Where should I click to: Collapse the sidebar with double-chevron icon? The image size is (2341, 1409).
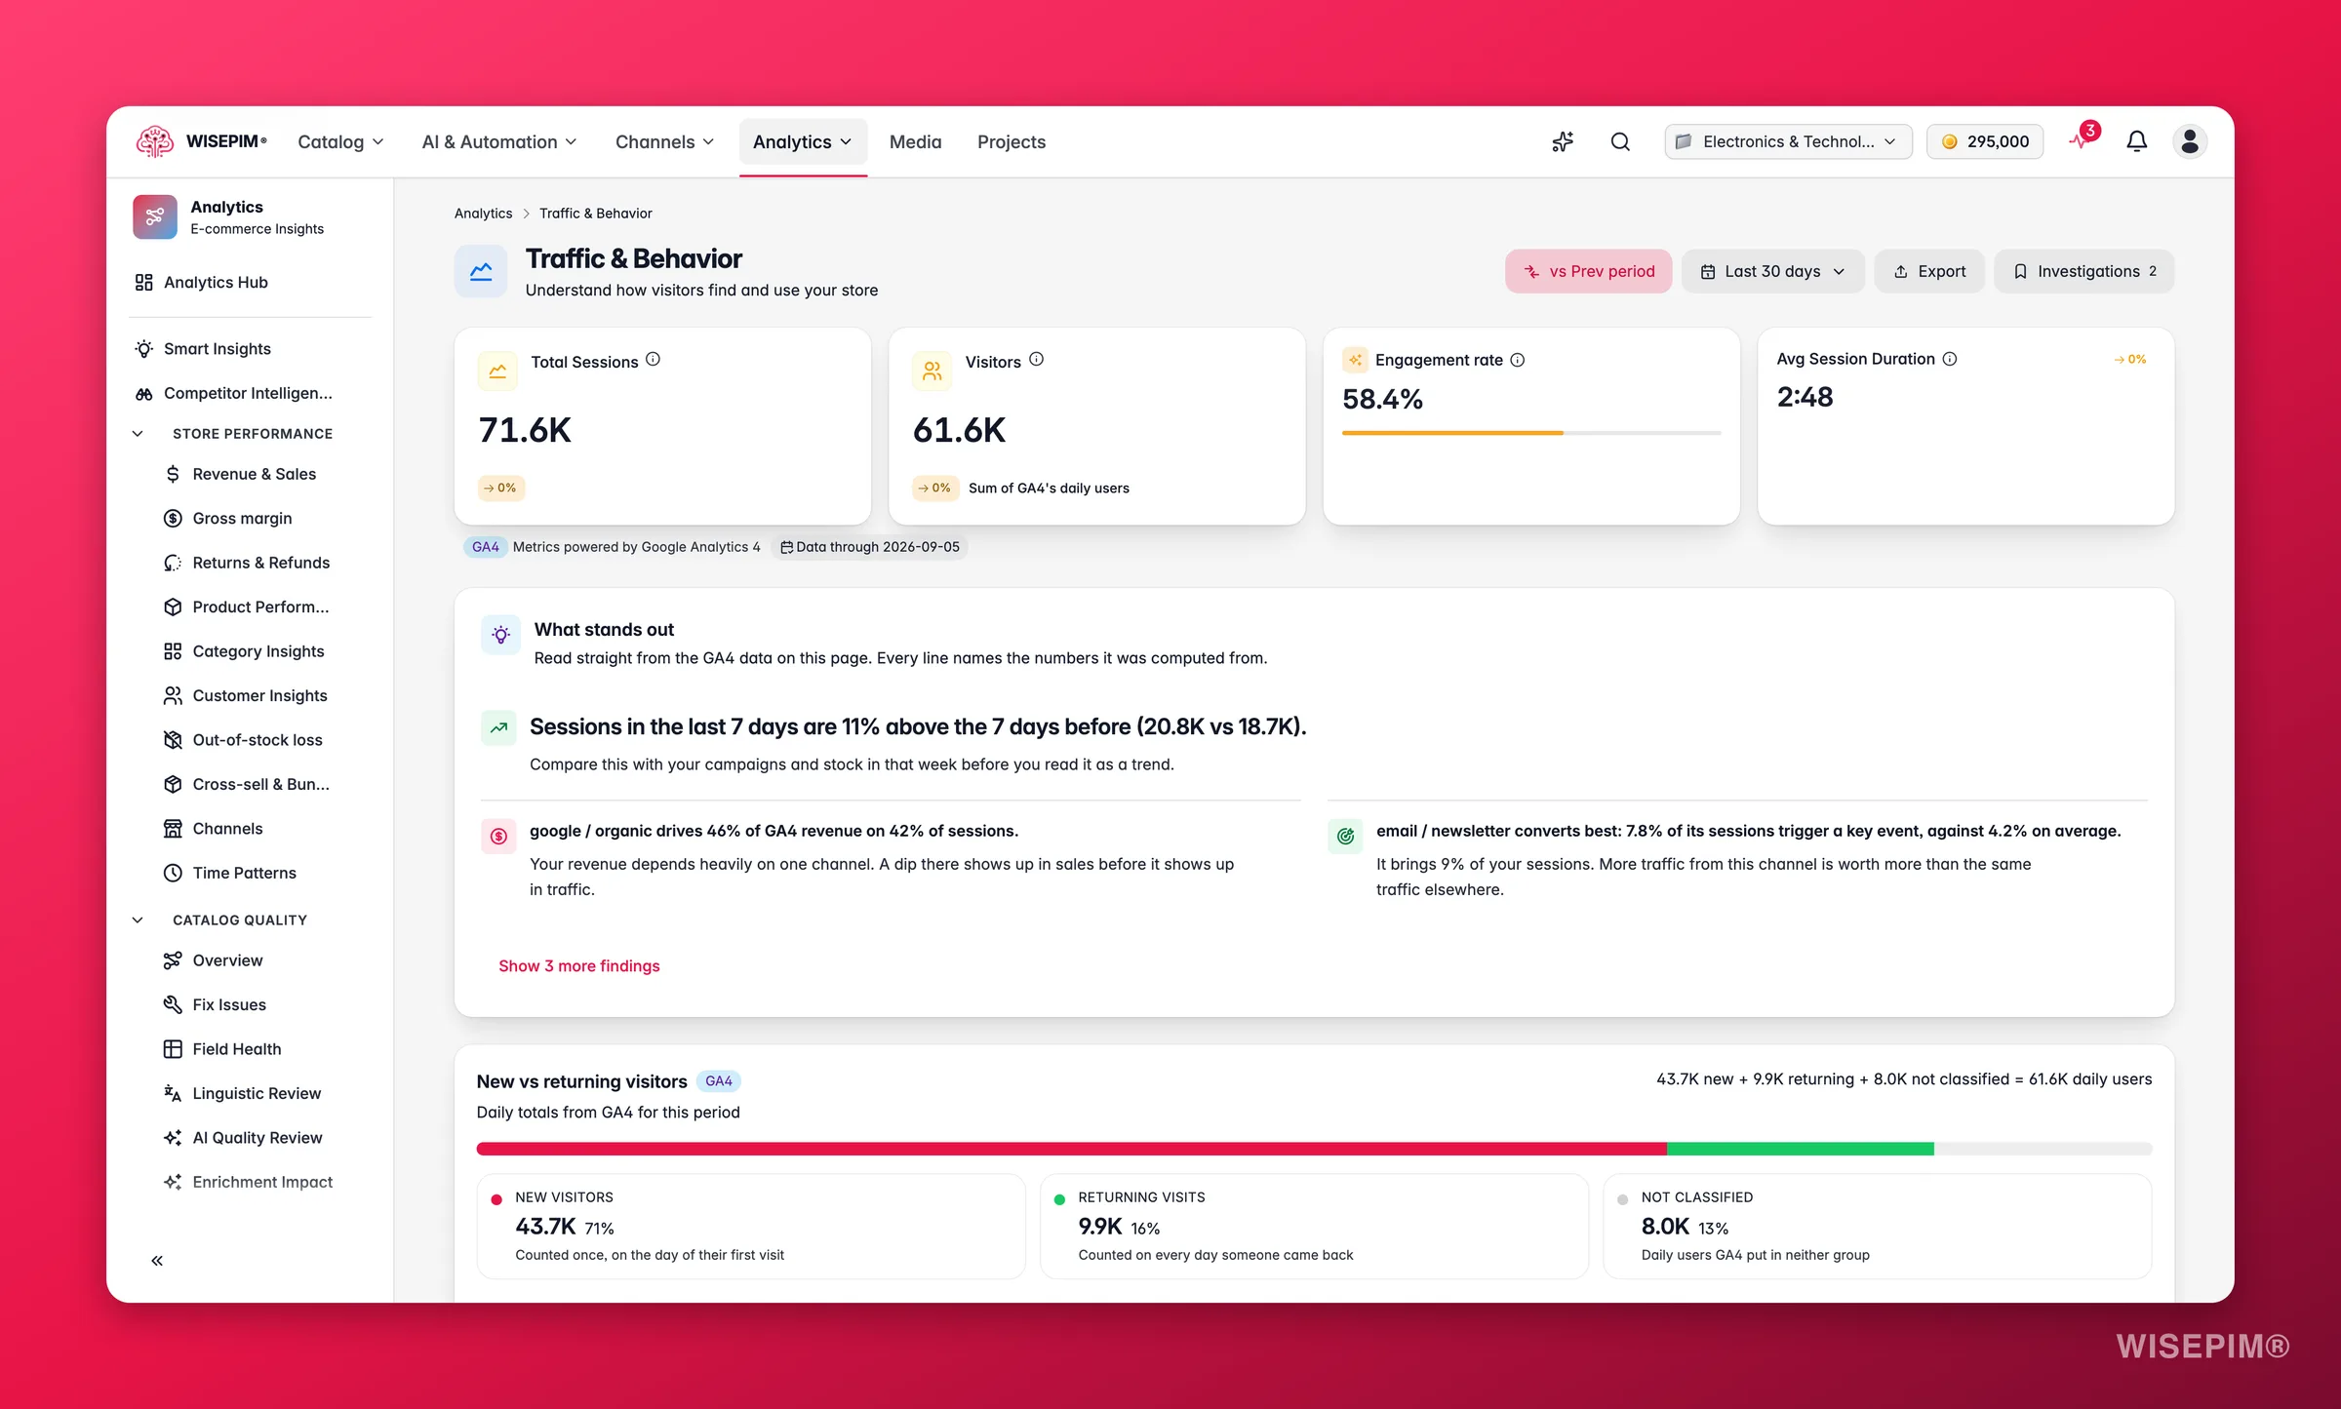coord(157,1261)
